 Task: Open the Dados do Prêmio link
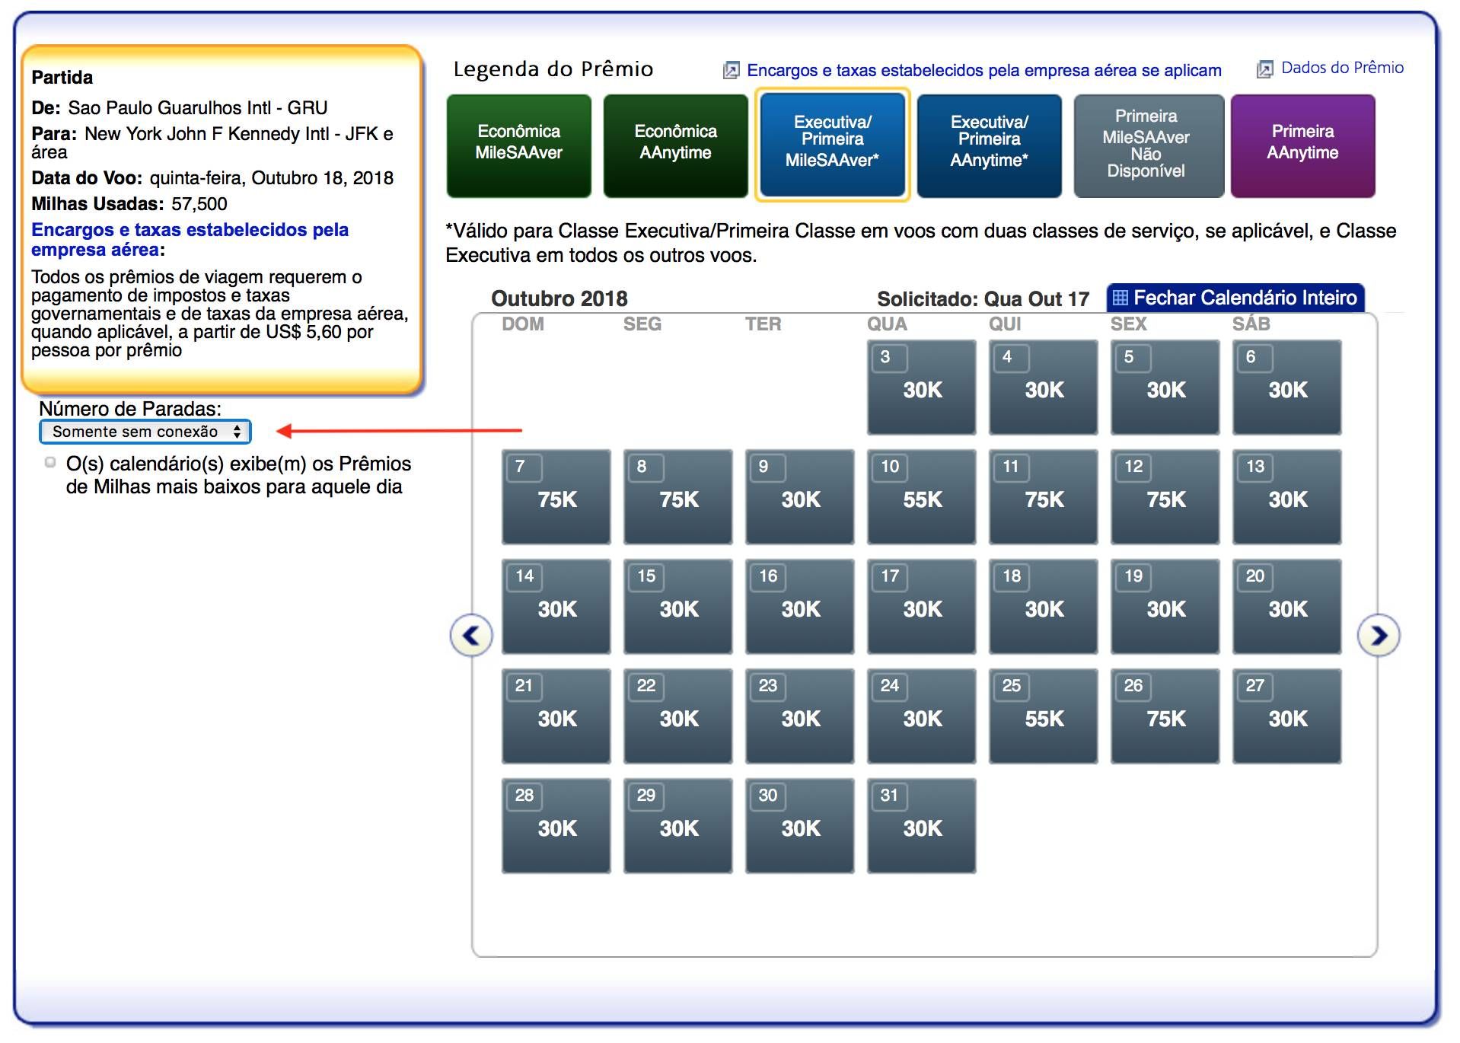[x=1342, y=68]
